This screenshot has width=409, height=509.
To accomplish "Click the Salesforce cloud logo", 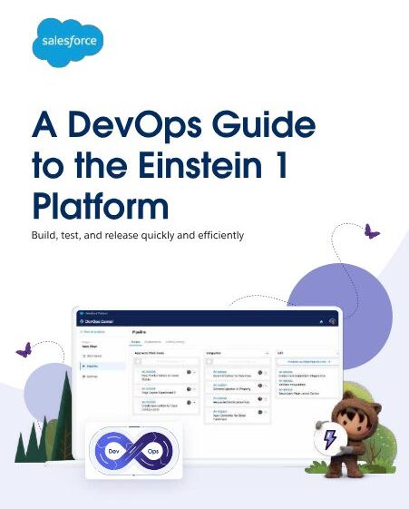I will tap(68, 43).
